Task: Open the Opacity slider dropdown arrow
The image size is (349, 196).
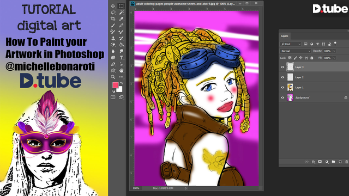Action: [x=334, y=51]
